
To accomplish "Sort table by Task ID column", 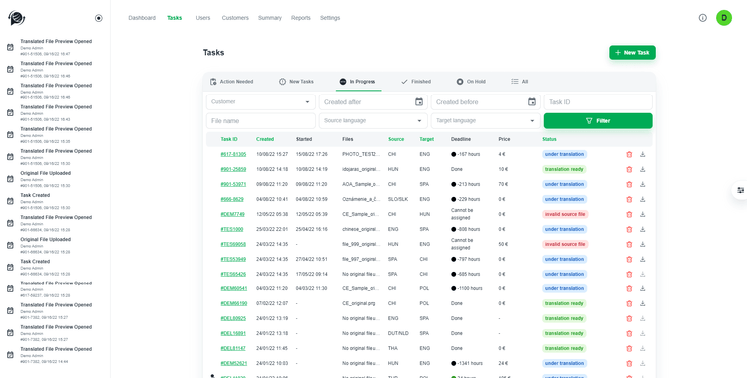I will (x=229, y=139).
